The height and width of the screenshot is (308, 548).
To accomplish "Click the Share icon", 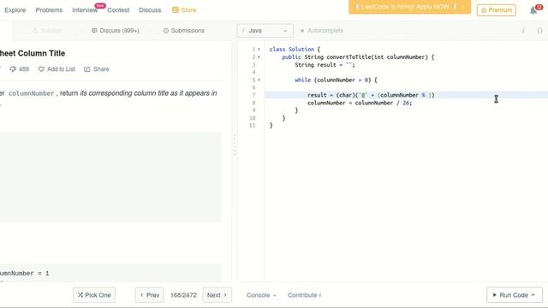I will [87, 69].
